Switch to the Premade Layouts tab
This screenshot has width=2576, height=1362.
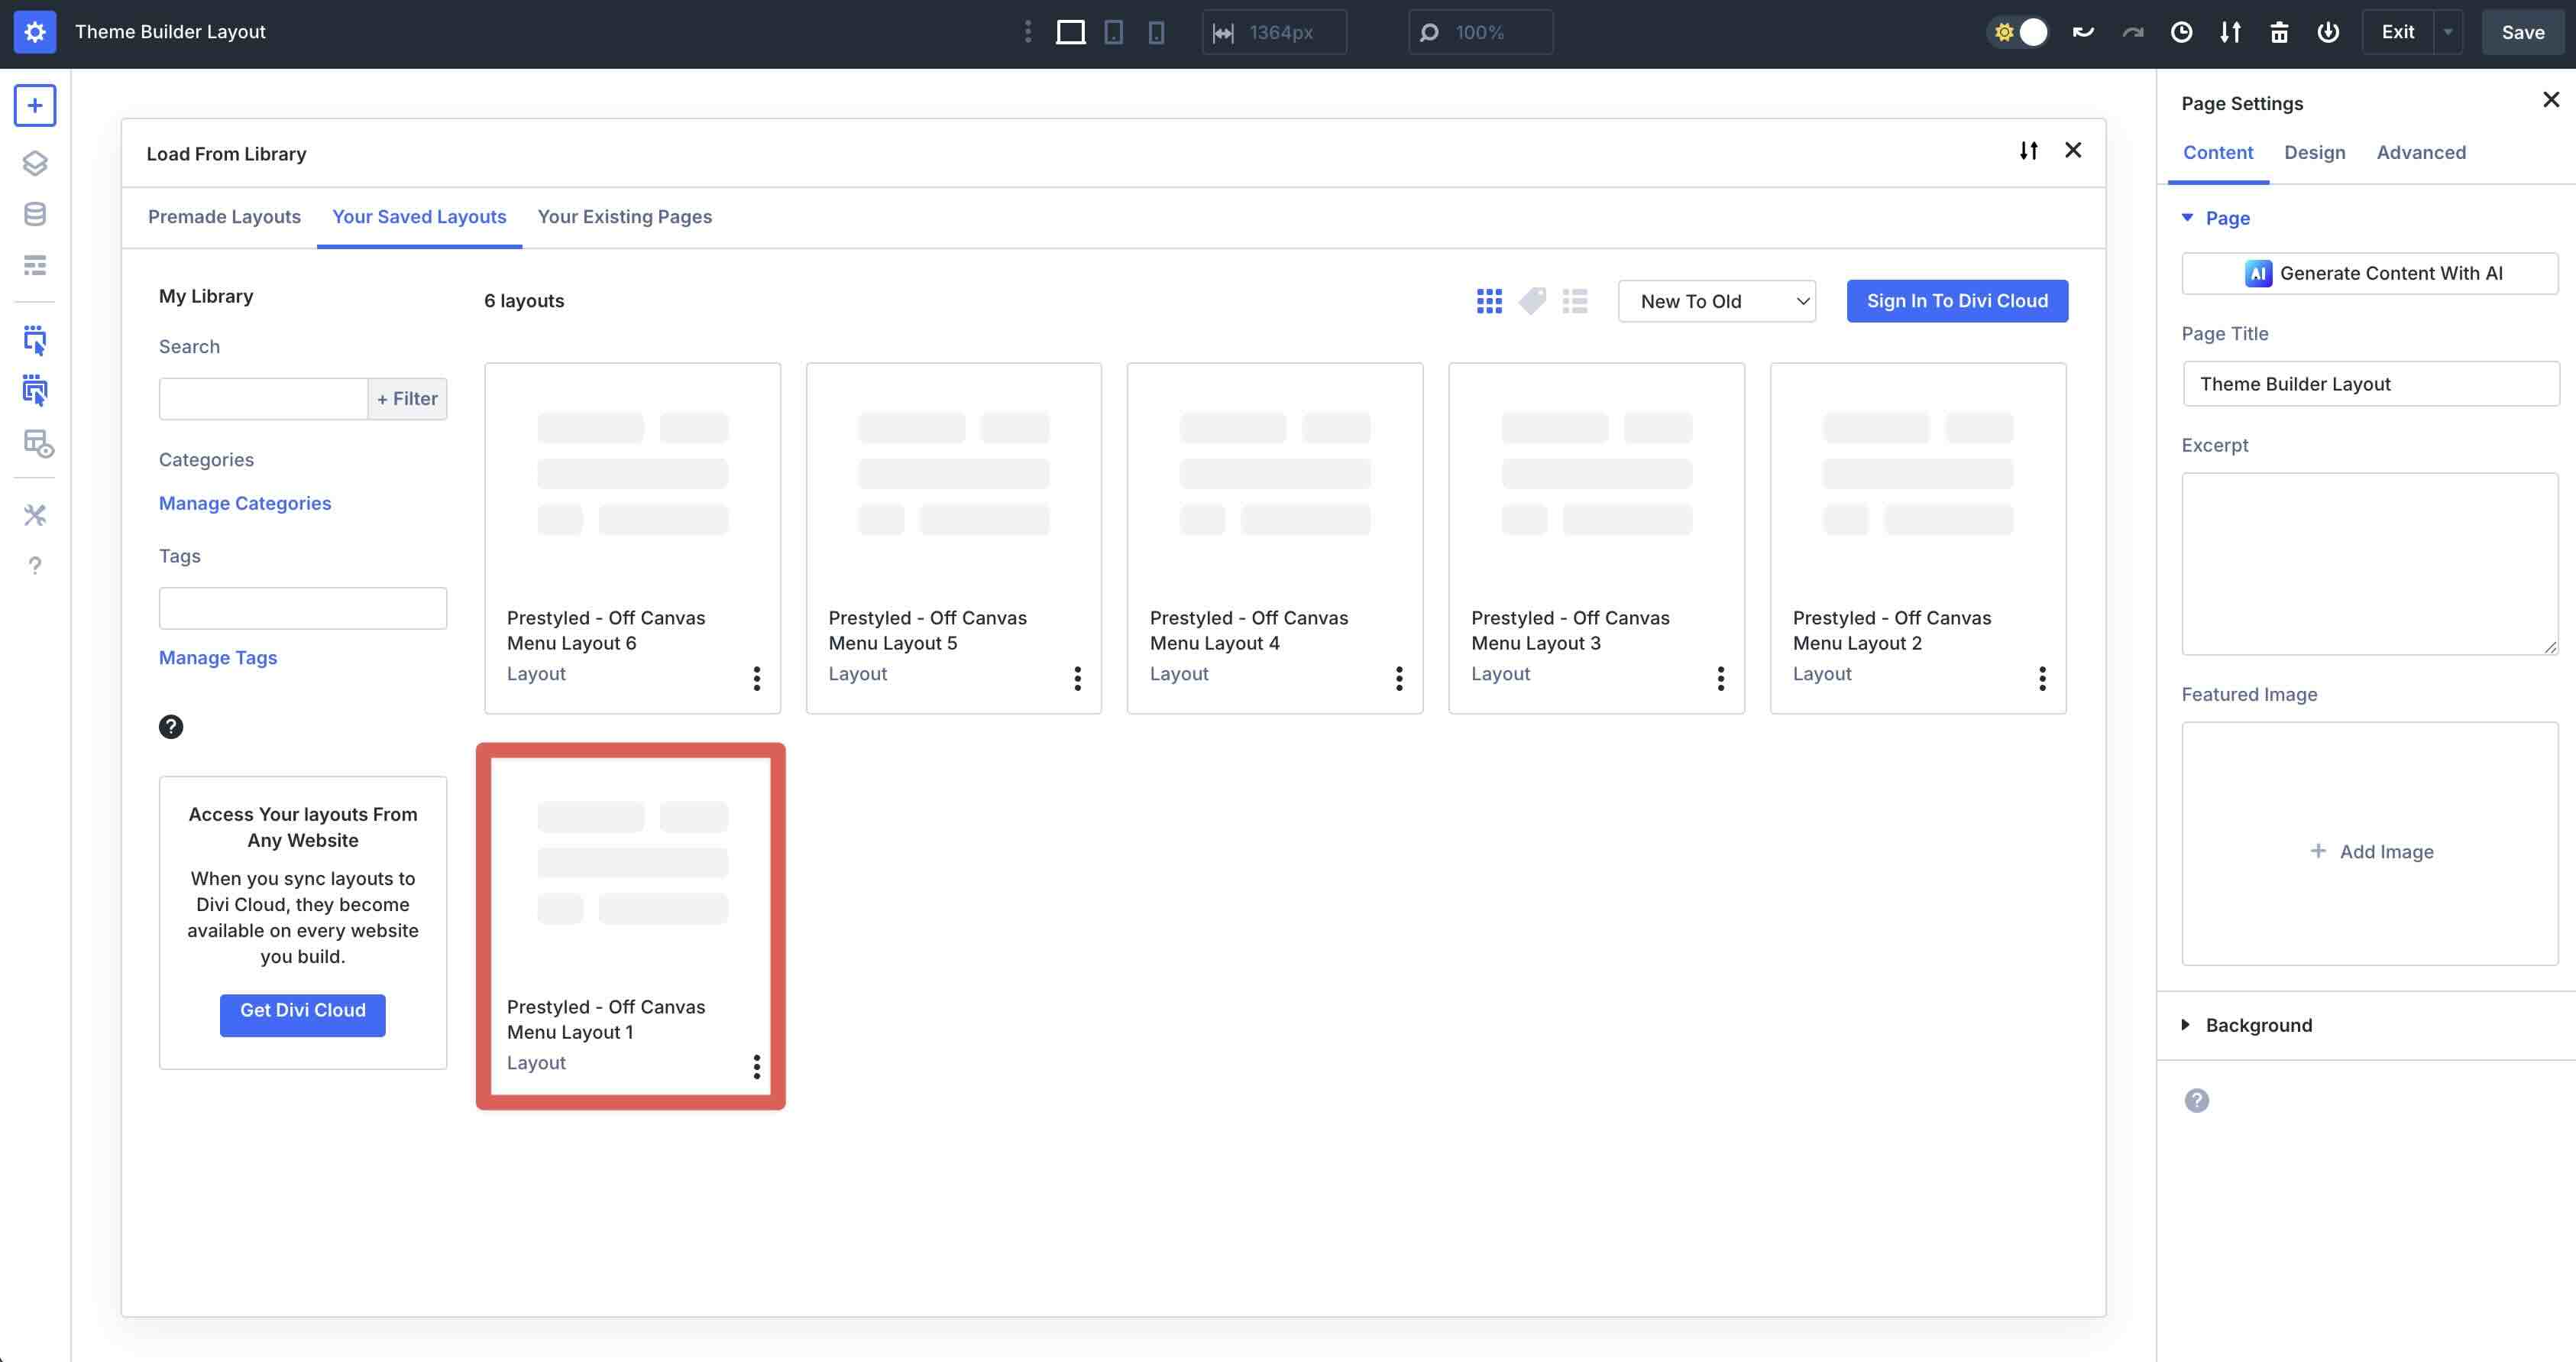click(224, 216)
